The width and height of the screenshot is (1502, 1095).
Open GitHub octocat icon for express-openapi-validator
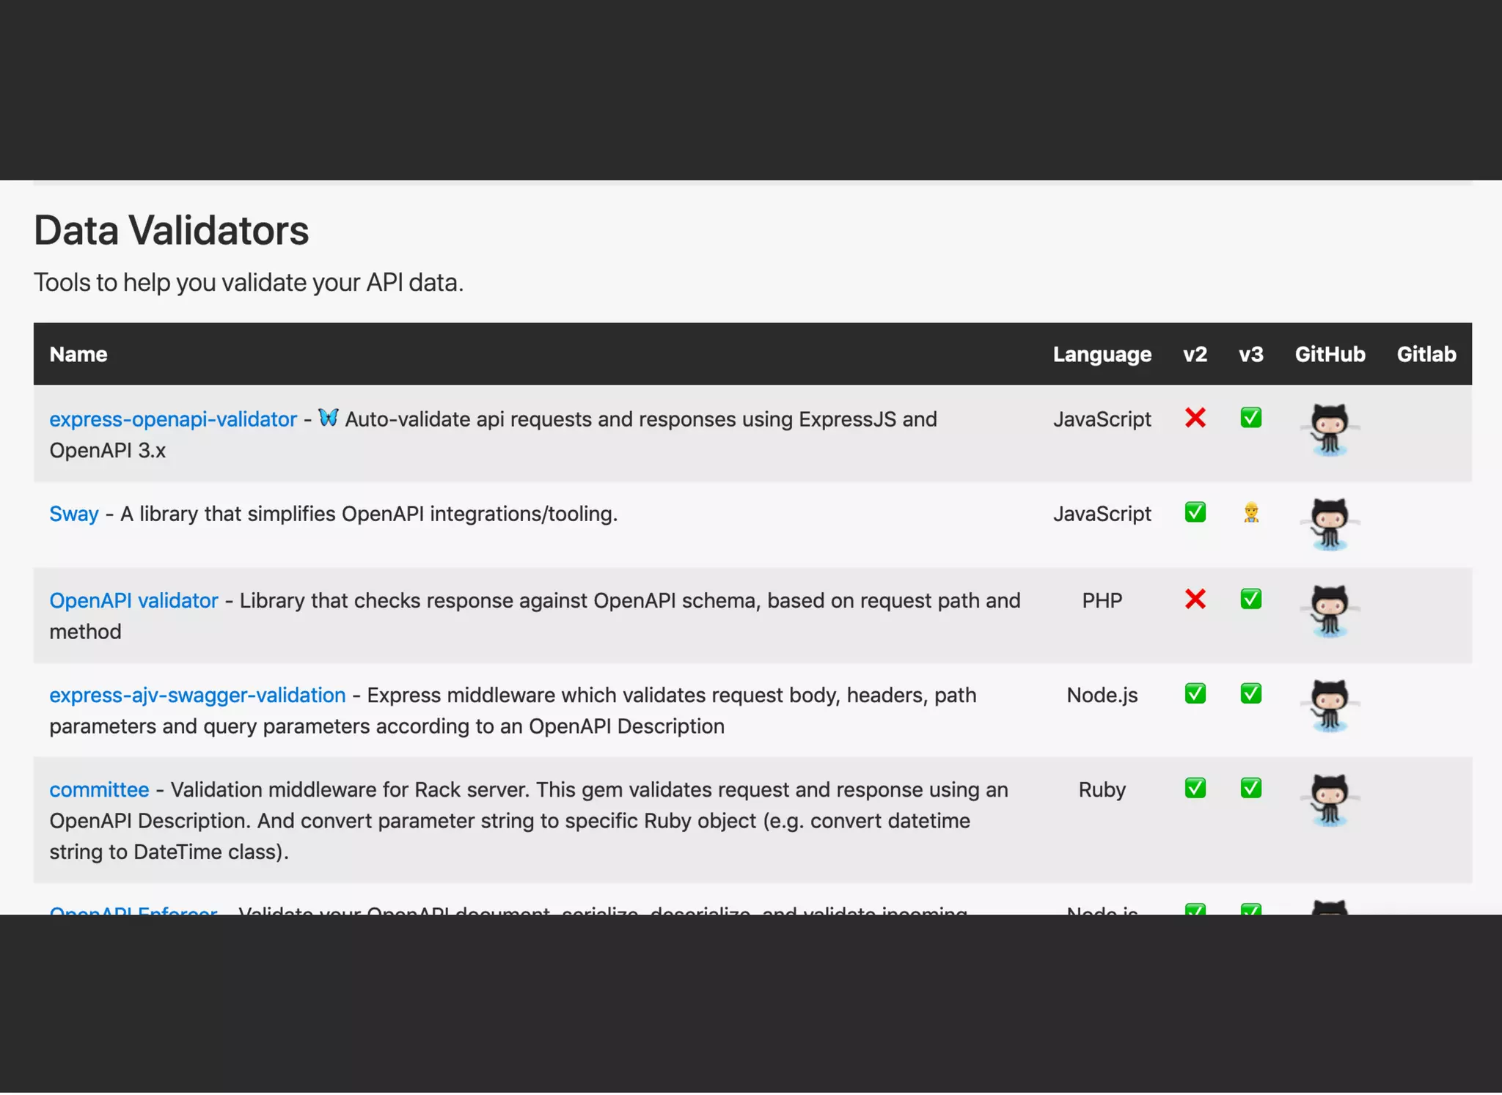(x=1329, y=429)
